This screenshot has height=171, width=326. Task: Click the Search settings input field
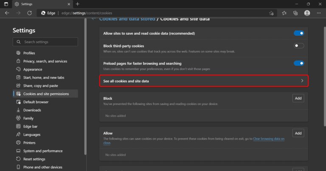45,42
